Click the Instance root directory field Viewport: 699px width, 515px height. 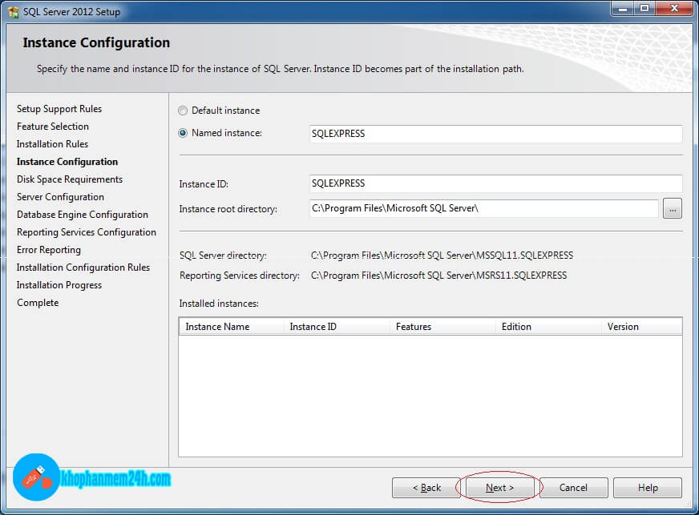(x=483, y=208)
